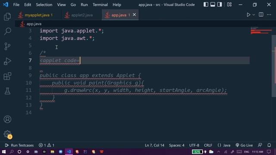Open notifications bell in status bar

(269, 145)
